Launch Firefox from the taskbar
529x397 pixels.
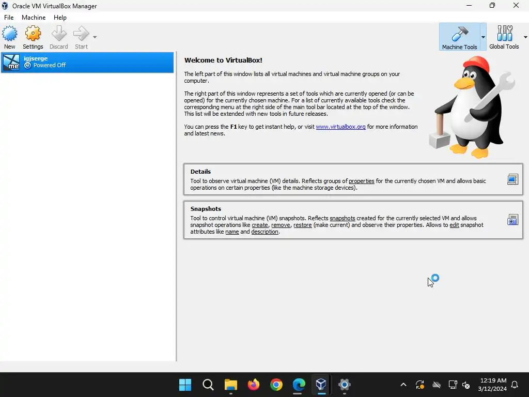point(253,385)
